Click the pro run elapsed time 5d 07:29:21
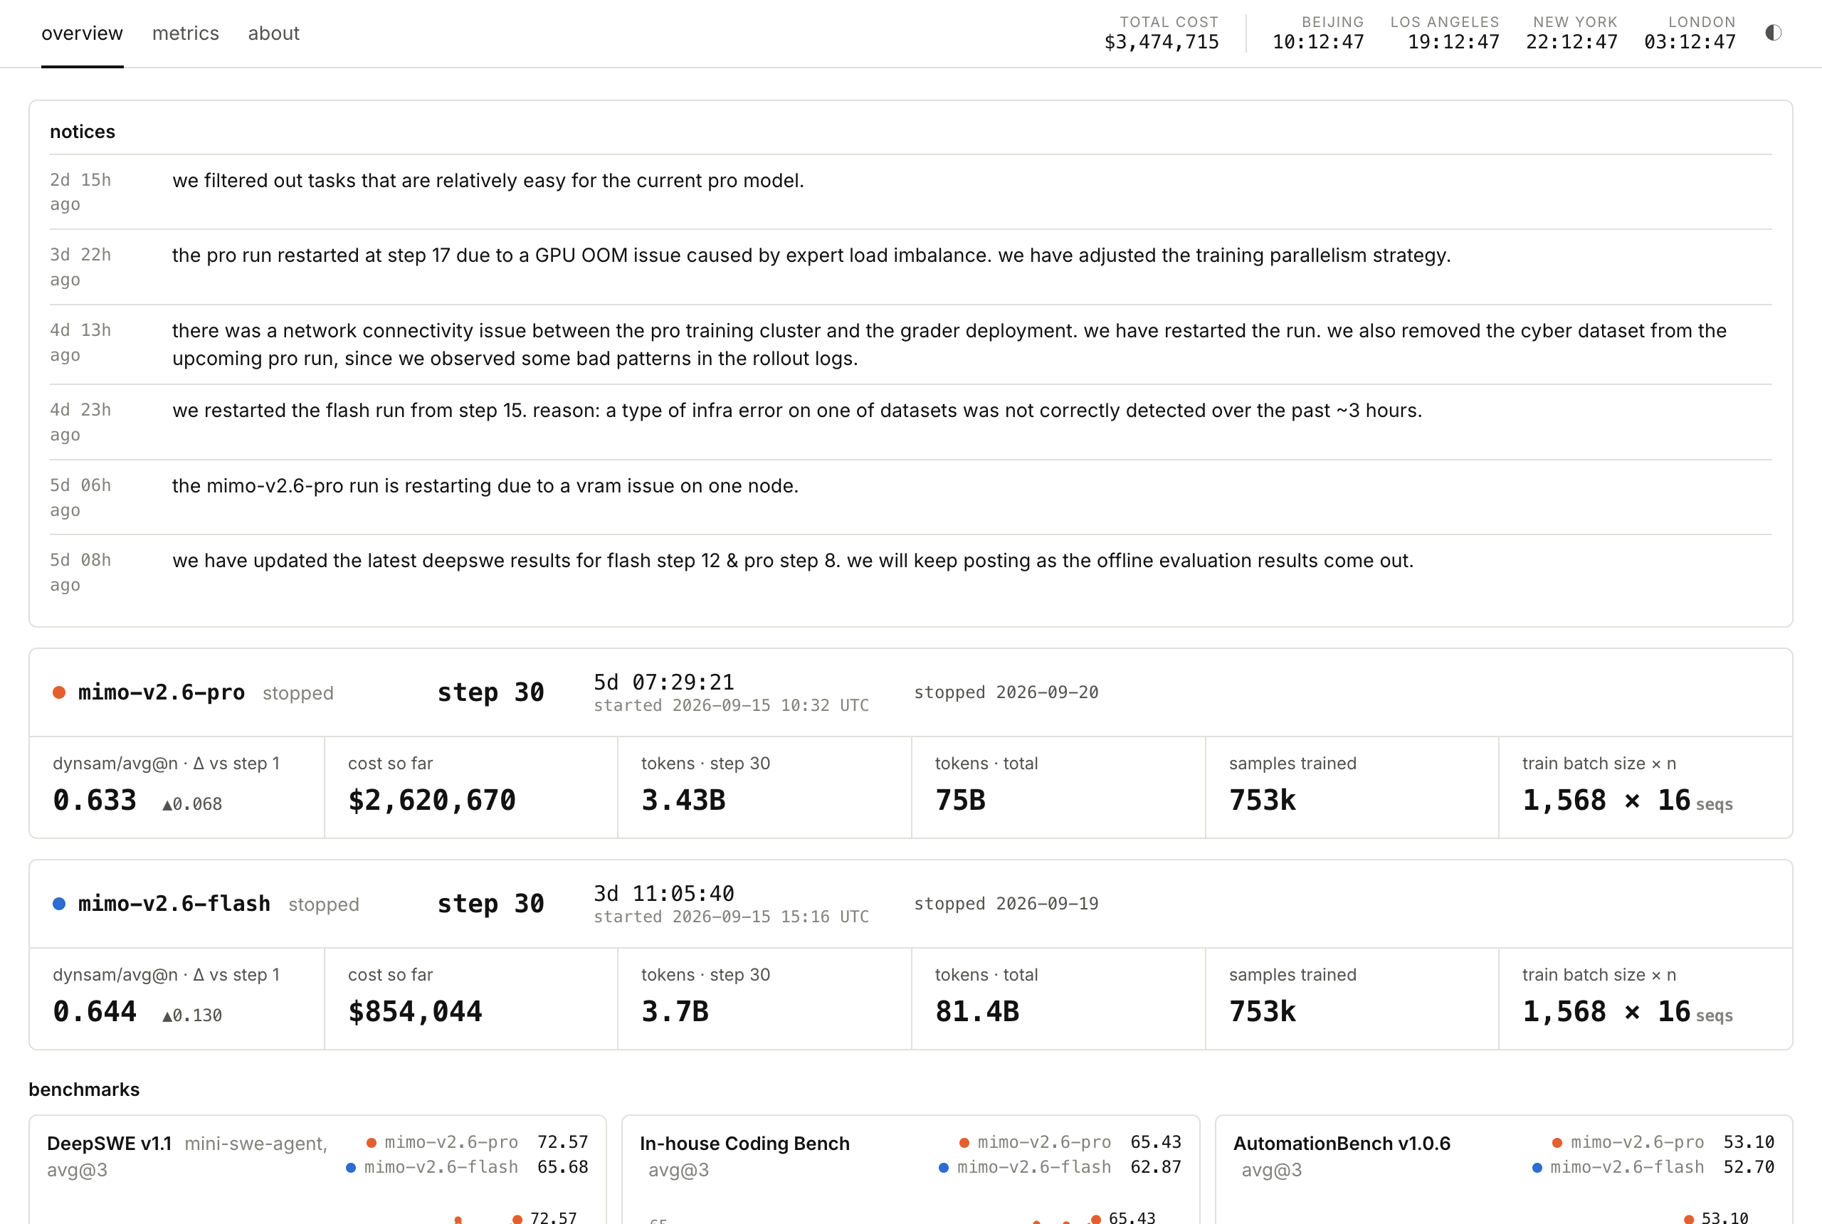The width and height of the screenshot is (1822, 1224). pyautogui.click(x=663, y=682)
